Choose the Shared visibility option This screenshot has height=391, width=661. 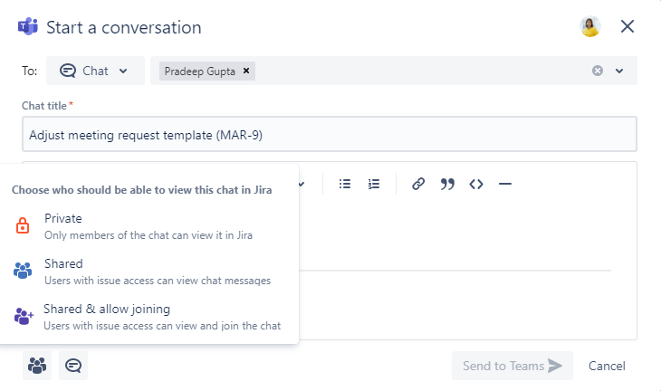point(63,272)
